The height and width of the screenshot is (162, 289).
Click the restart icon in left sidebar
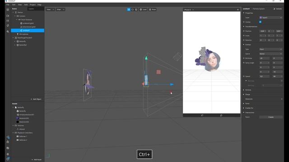point(8,26)
